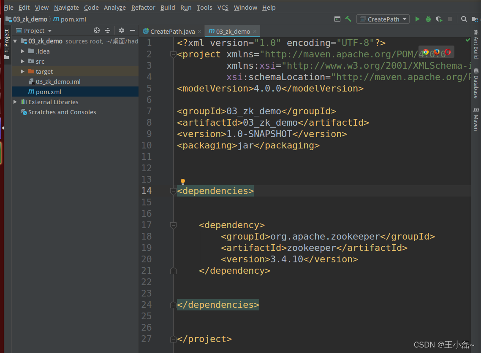Click the green inspection checkmark
The image size is (481, 353).
coord(467,40)
